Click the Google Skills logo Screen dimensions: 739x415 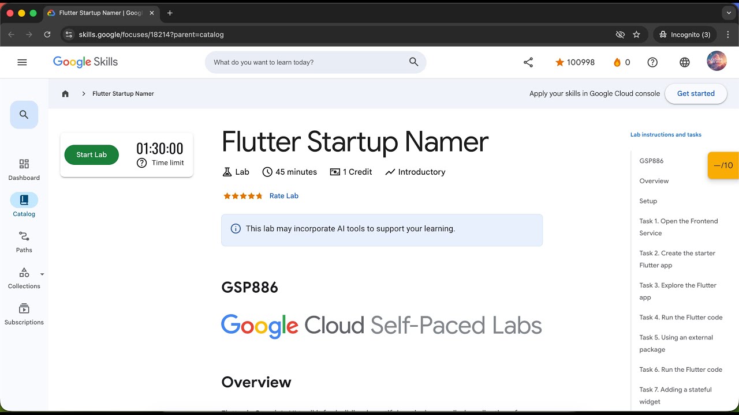(85, 62)
